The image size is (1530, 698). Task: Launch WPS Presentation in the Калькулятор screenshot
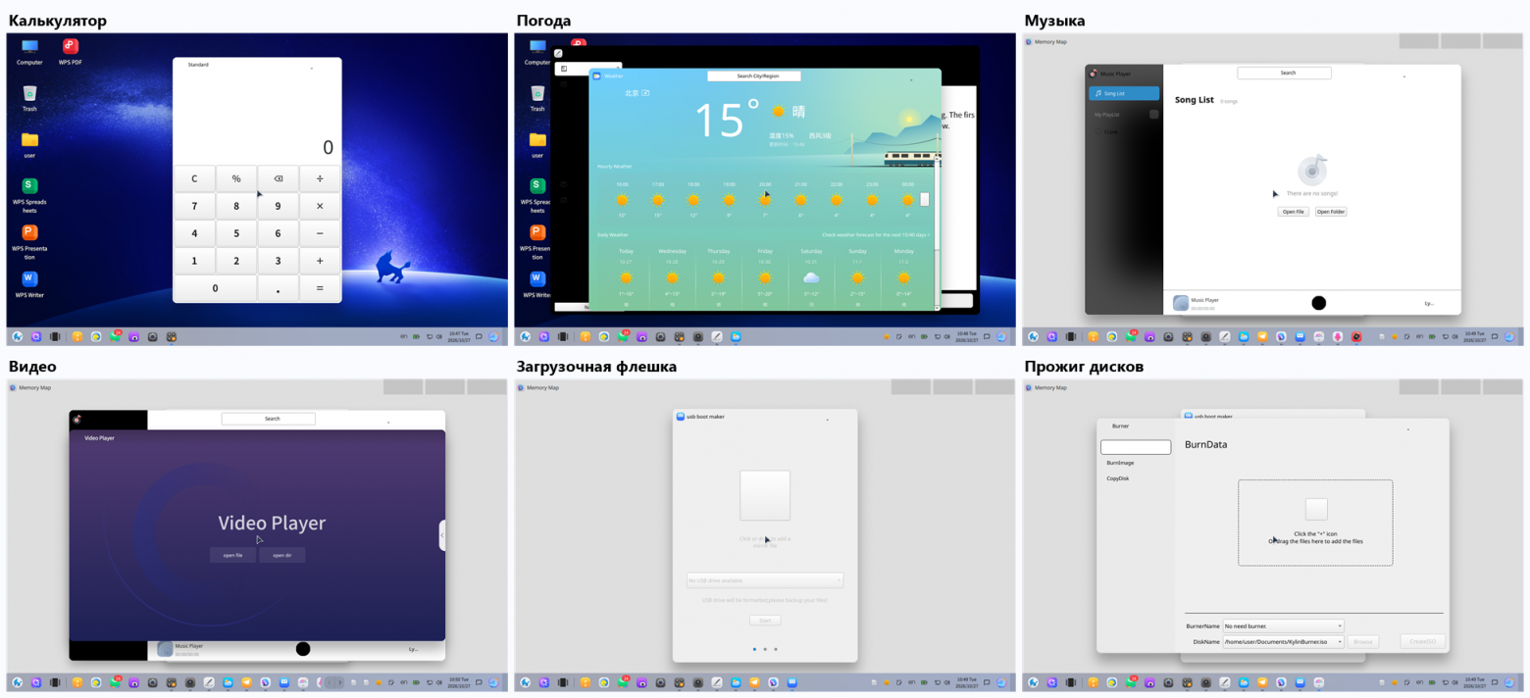click(29, 241)
